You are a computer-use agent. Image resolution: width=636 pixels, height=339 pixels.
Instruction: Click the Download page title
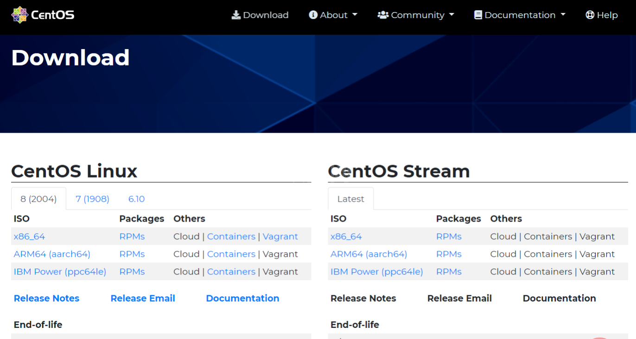tap(70, 58)
